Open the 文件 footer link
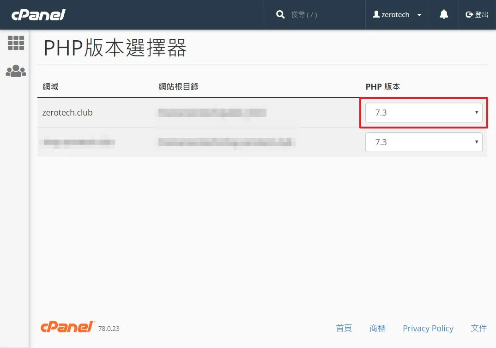Viewport: 496px width, 348px height. pos(478,328)
